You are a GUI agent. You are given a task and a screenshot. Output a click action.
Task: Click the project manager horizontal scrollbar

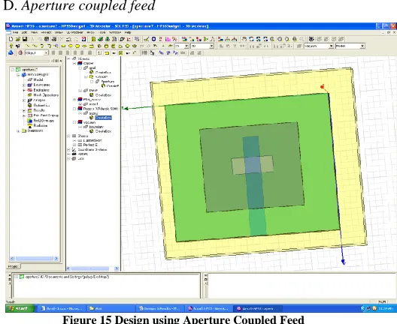point(35,258)
